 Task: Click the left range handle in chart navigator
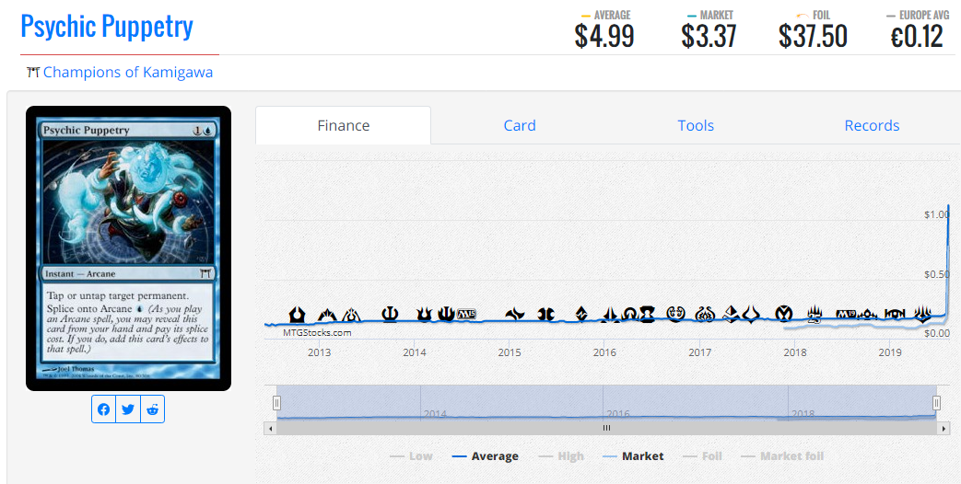(276, 403)
